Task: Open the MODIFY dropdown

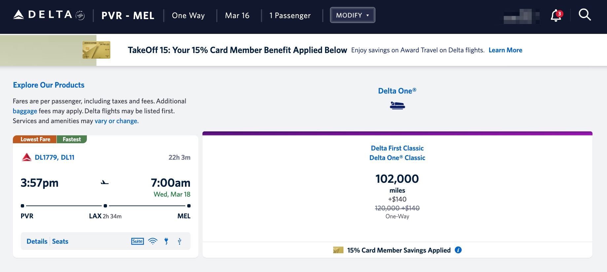Action: [x=352, y=15]
